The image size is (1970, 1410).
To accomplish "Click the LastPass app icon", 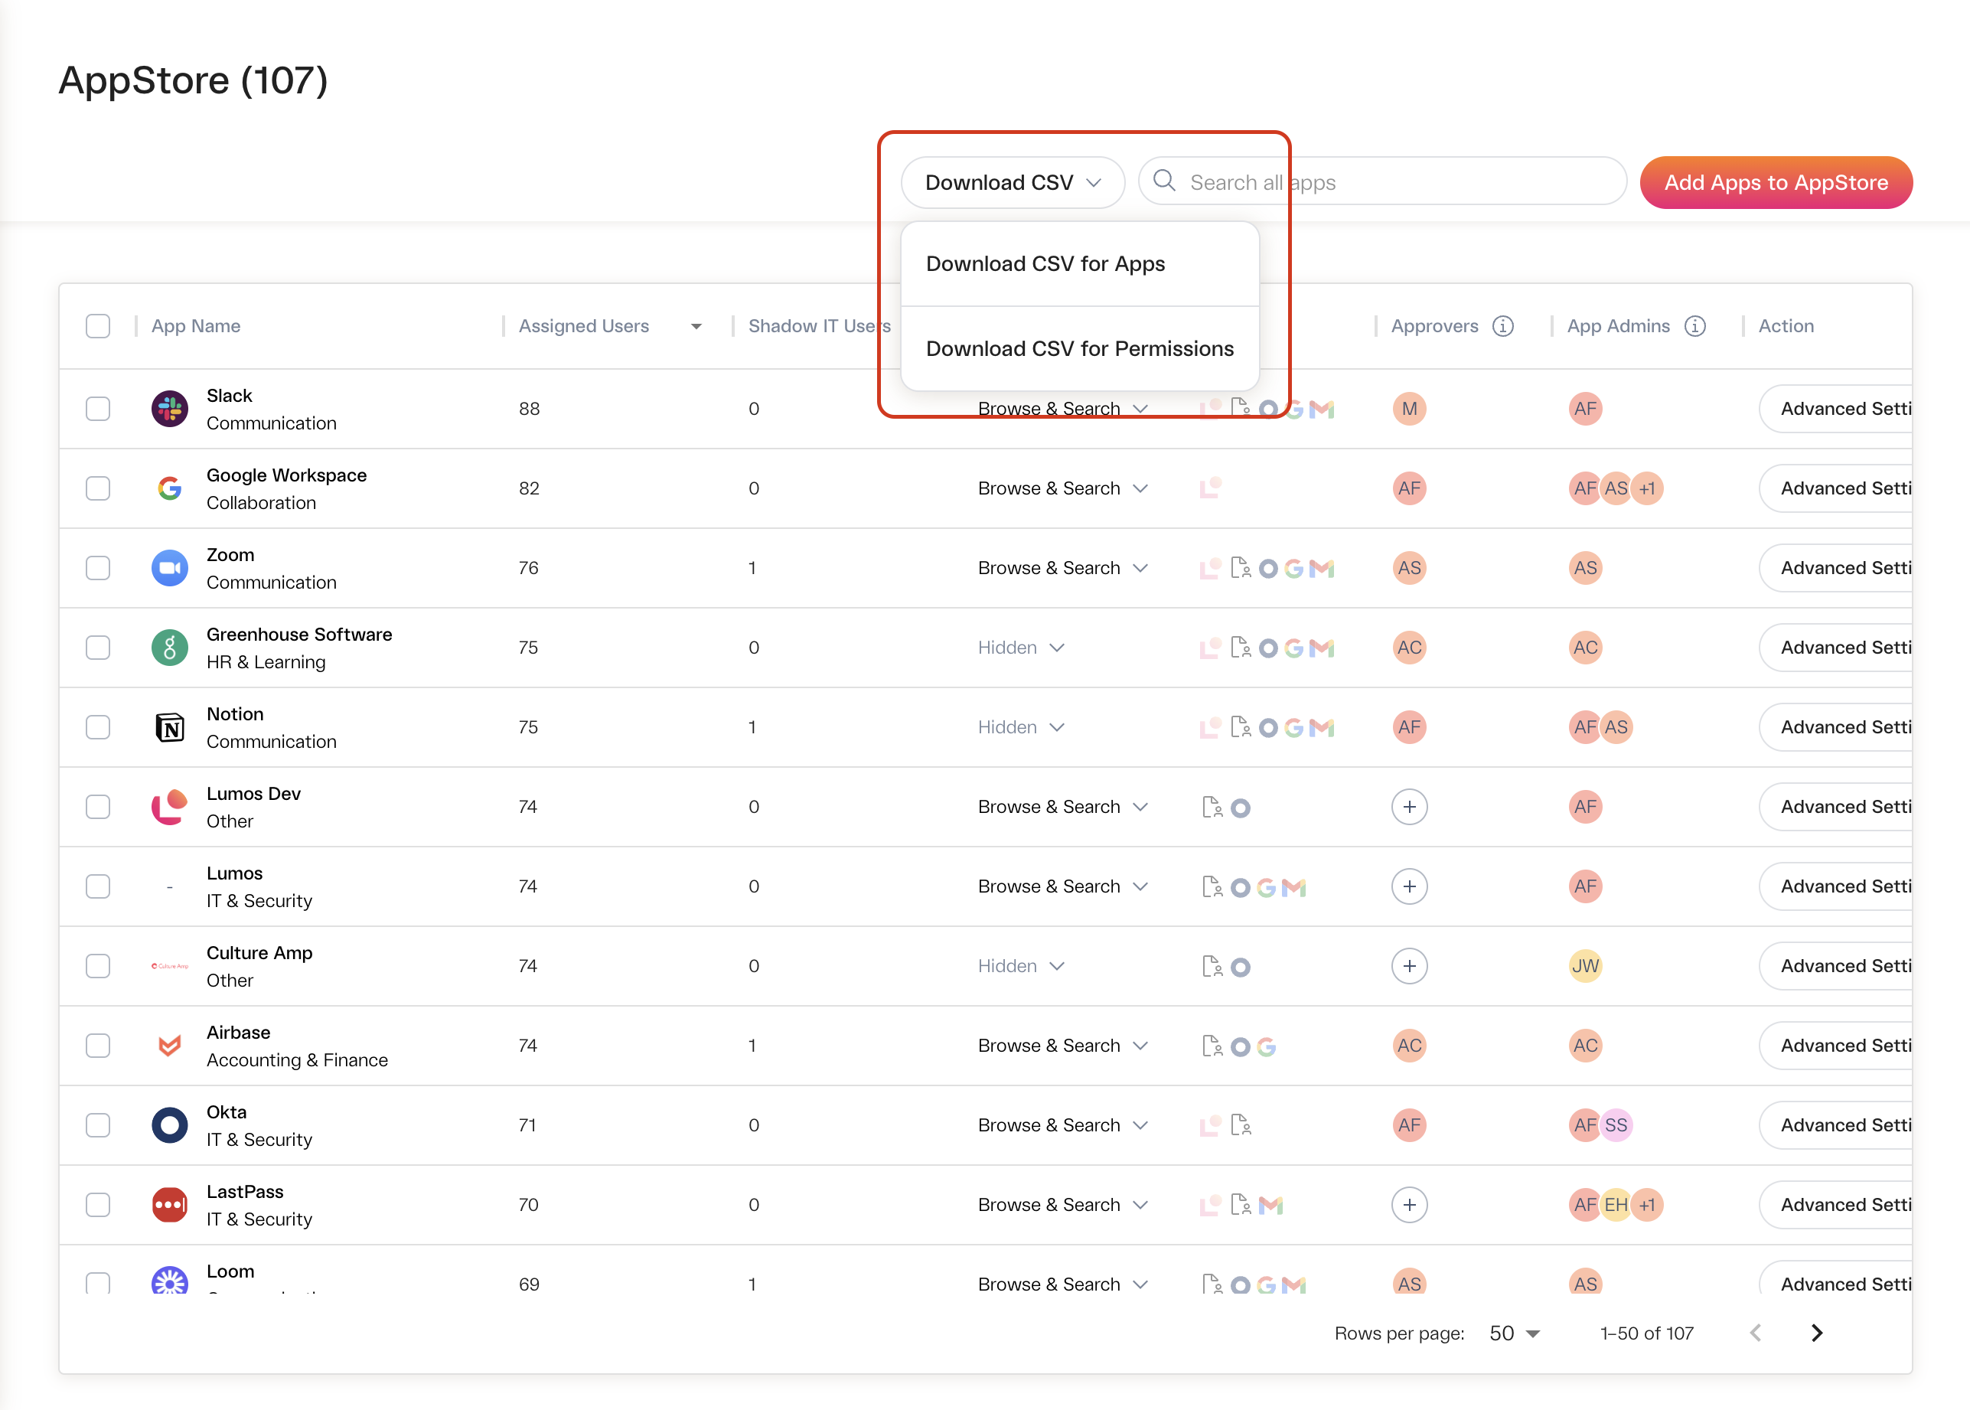I will 169,1205.
